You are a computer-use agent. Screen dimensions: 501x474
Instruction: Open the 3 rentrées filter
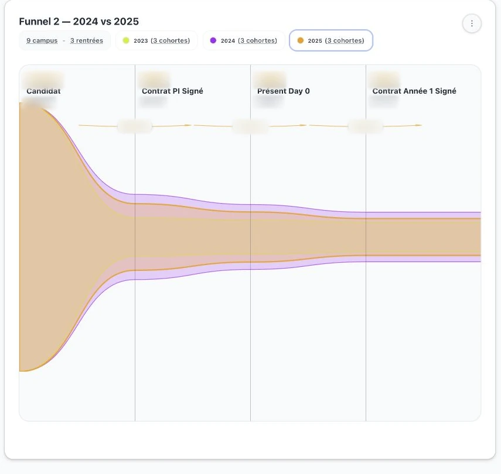pos(87,40)
